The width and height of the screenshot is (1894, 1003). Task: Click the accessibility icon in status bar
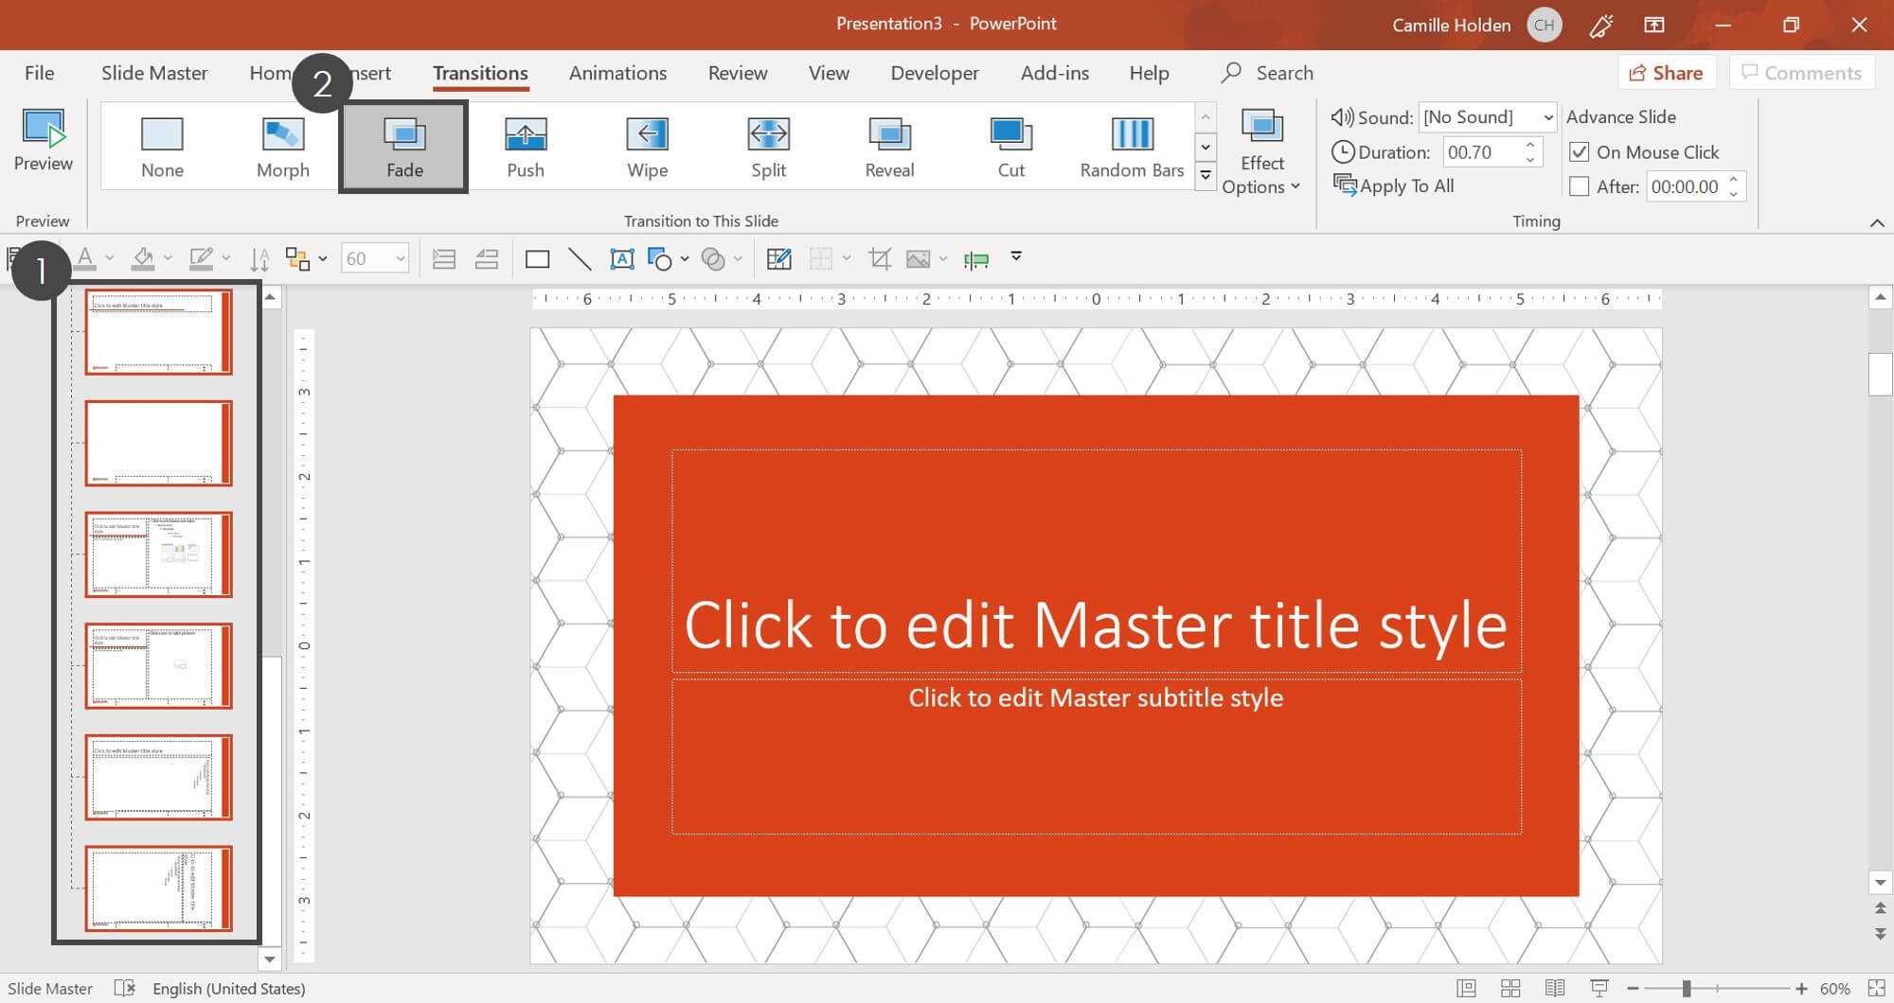124,988
